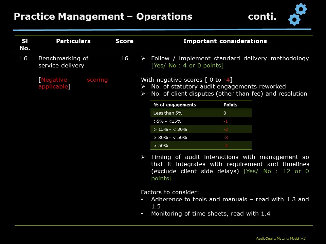Click the 'conti.' heading text
This screenshot has width=326, height=244.
coord(262,16)
